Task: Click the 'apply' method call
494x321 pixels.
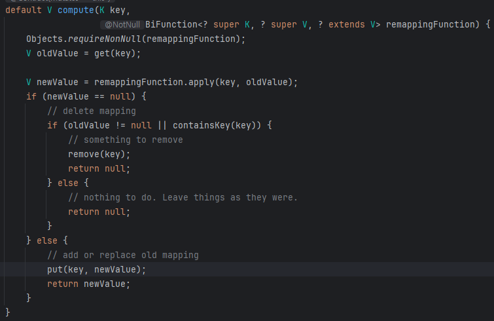Action: point(202,82)
